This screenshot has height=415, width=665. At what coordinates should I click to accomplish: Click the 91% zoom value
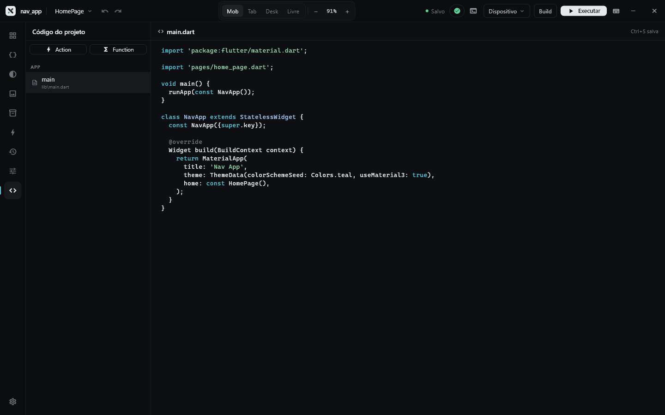pos(332,11)
